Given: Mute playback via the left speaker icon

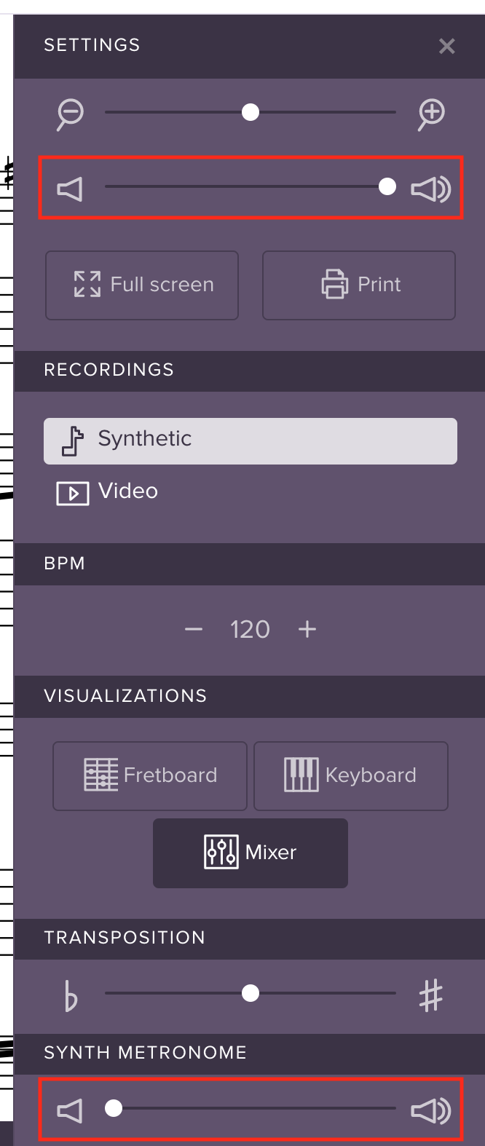Looking at the screenshot, I should pos(70,188).
